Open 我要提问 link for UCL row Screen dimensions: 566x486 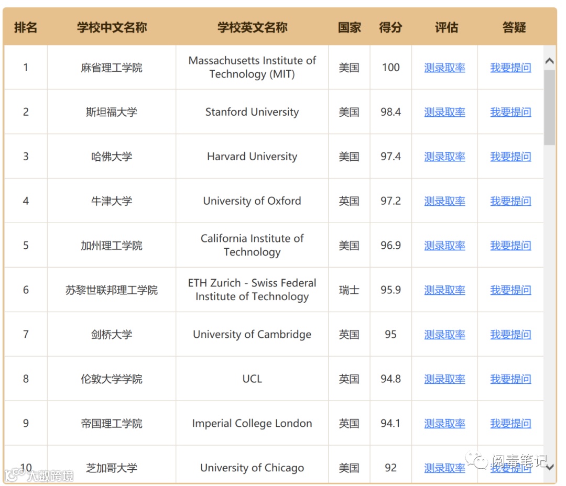click(510, 379)
